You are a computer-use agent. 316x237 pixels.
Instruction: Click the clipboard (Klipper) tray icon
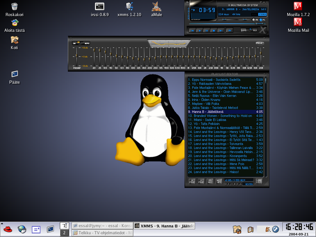tap(250, 229)
